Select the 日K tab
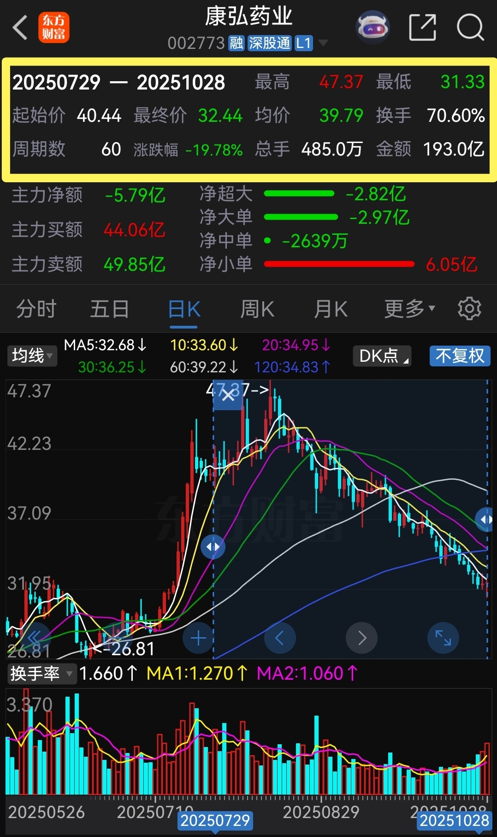This screenshot has width=497, height=837. (x=184, y=309)
